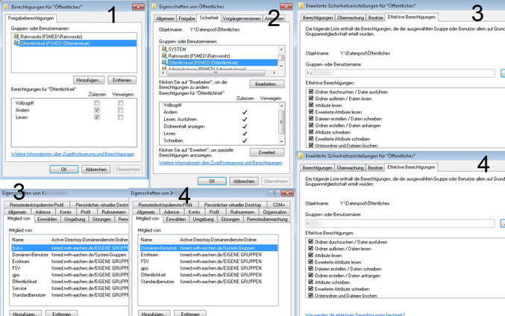
Task: Click Erweitert button
Action: pyautogui.click(x=267, y=152)
